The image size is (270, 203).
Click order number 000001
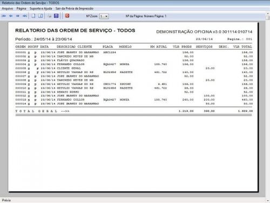coord(21,53)
